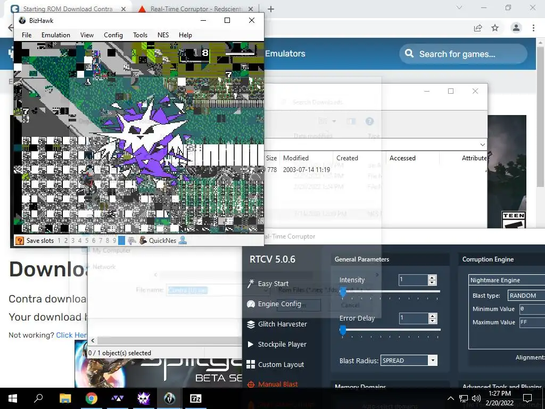Screen dimensions: 545x409
Task: Click the highlighted blue save slot 0
Action: (x=121, y=240)
